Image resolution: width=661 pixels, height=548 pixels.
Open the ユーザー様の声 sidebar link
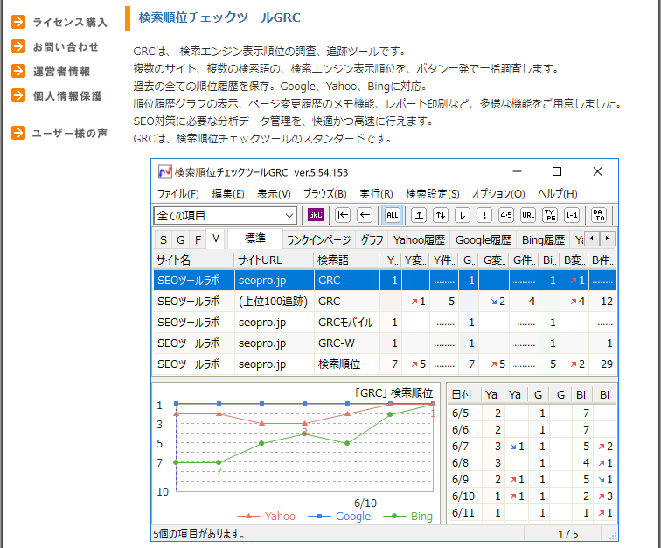point(70,134)
